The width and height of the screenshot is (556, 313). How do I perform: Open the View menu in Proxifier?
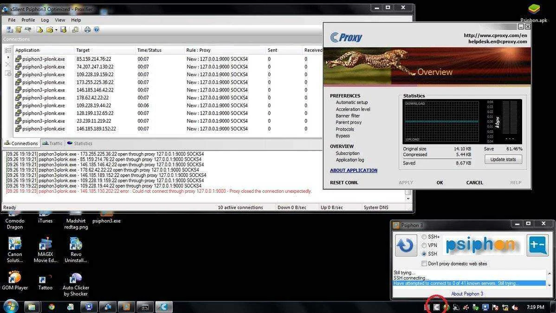click(x=59, y=20)
